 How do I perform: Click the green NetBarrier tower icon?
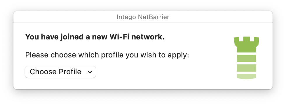coord(246,58)
